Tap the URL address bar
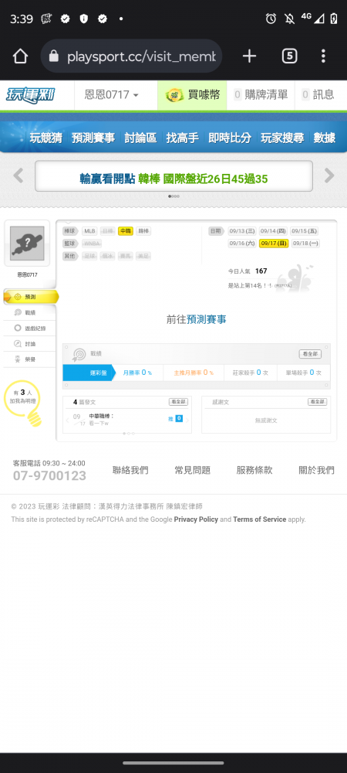347x773 pixels. click(131, 56)
